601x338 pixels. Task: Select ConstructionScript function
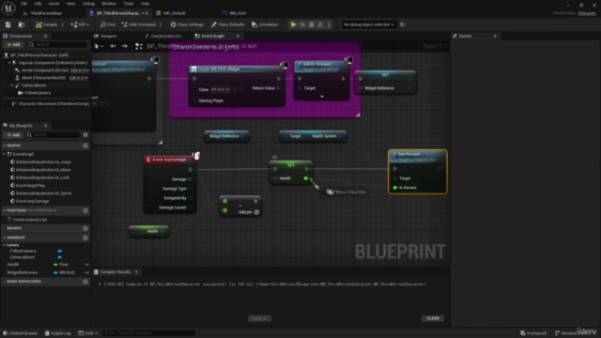[x=29, y=220]
